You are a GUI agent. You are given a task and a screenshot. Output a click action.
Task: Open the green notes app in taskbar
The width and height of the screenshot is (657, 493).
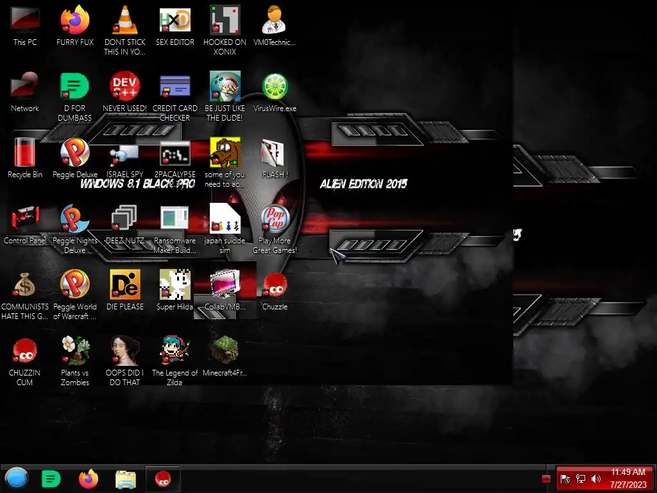(x=51, y=479)
